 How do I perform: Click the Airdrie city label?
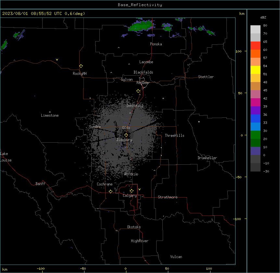click(131, 174)
